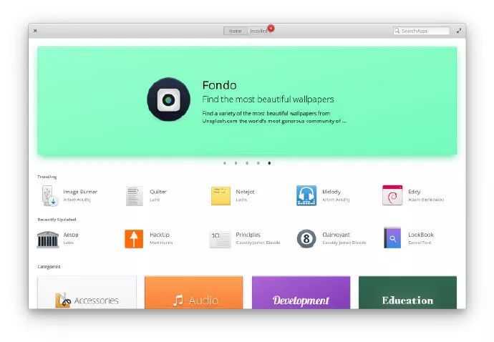Switch to the Home tab

(x=235, y=31)
